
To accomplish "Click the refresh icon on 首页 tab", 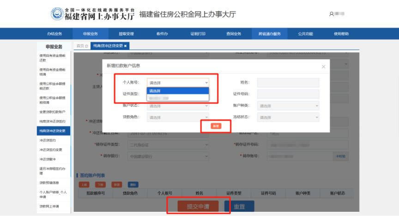I will 86,46.
